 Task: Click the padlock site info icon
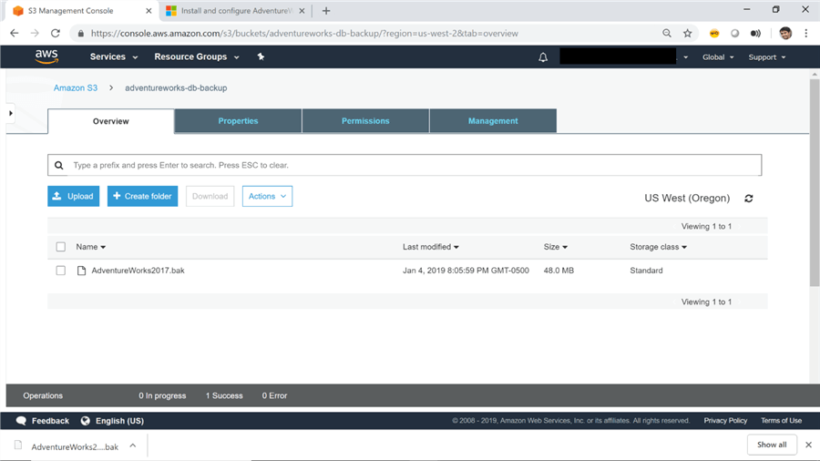pos(80,34)
